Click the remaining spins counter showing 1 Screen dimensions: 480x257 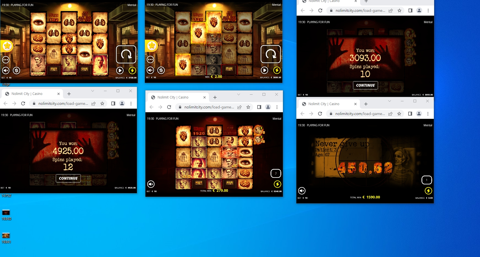tap(427, 180)
